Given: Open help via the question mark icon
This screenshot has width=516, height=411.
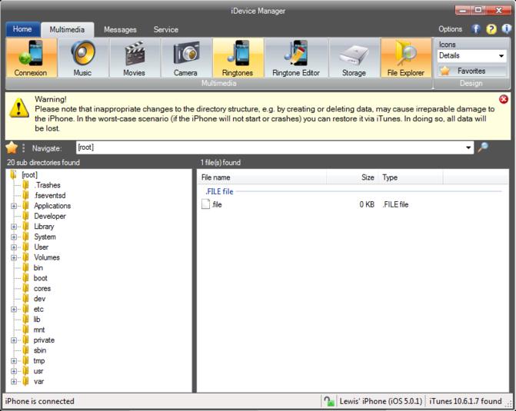Looking at the screenshot, I should (x=491, y=29).
